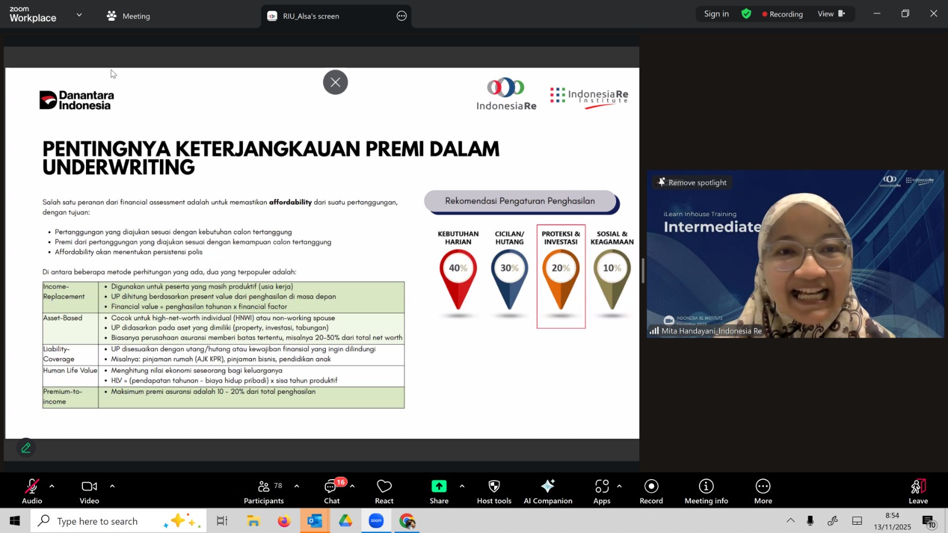Switch to the Meeting tab
This screenshot has height=533, width=948.
tap(129, 16)
